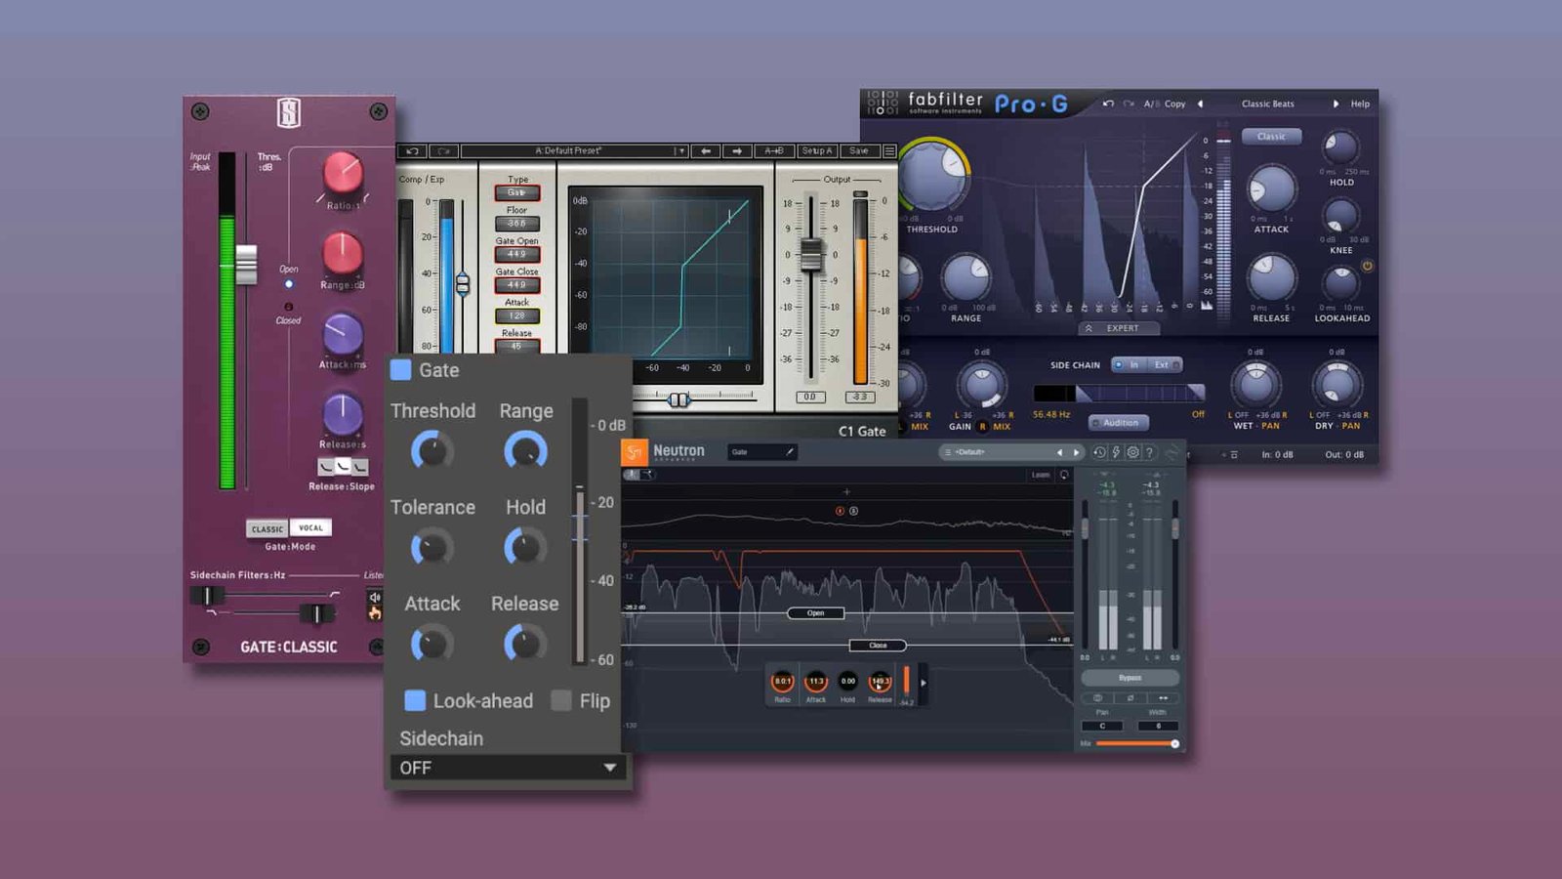Select CLASSIC gate mode

[267, 528]
